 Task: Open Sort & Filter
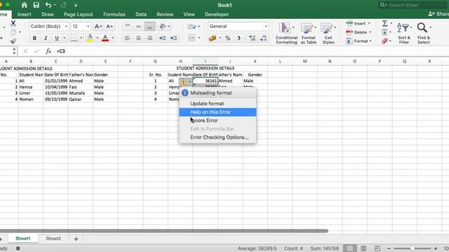[x=404, y=34]
